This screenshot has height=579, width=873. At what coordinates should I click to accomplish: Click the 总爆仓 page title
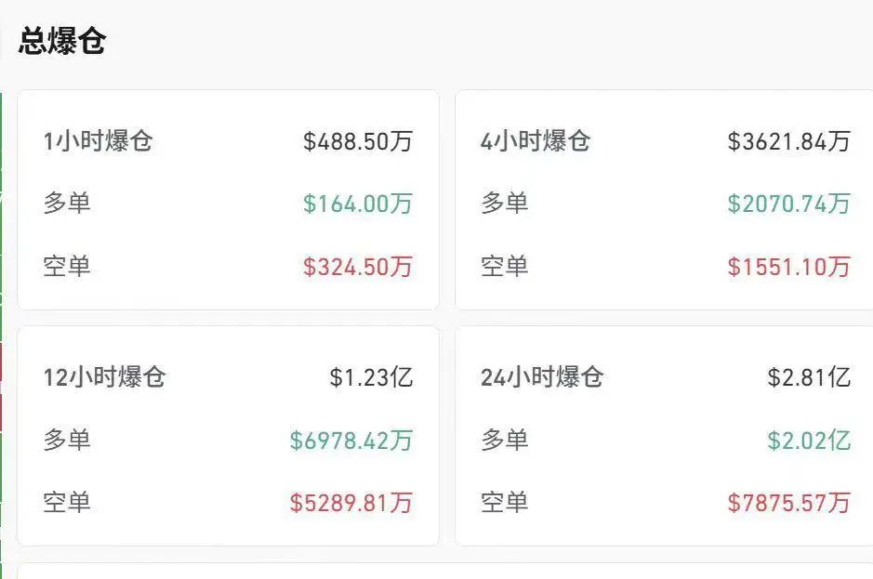(x=62, y=40)
